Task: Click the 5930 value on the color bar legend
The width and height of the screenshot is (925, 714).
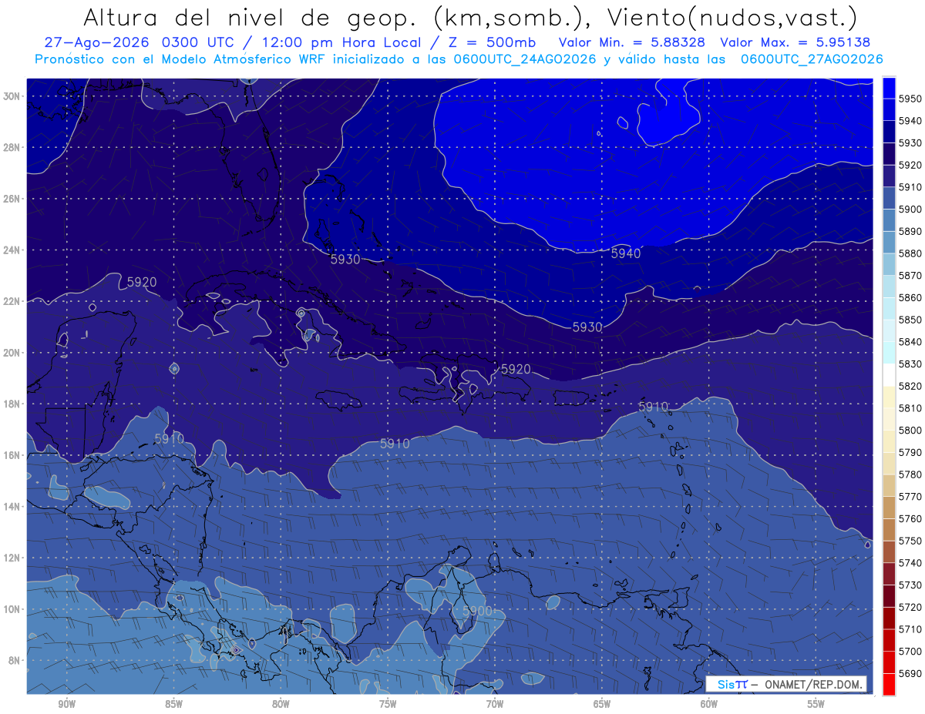Action: [x=910, y=143]
